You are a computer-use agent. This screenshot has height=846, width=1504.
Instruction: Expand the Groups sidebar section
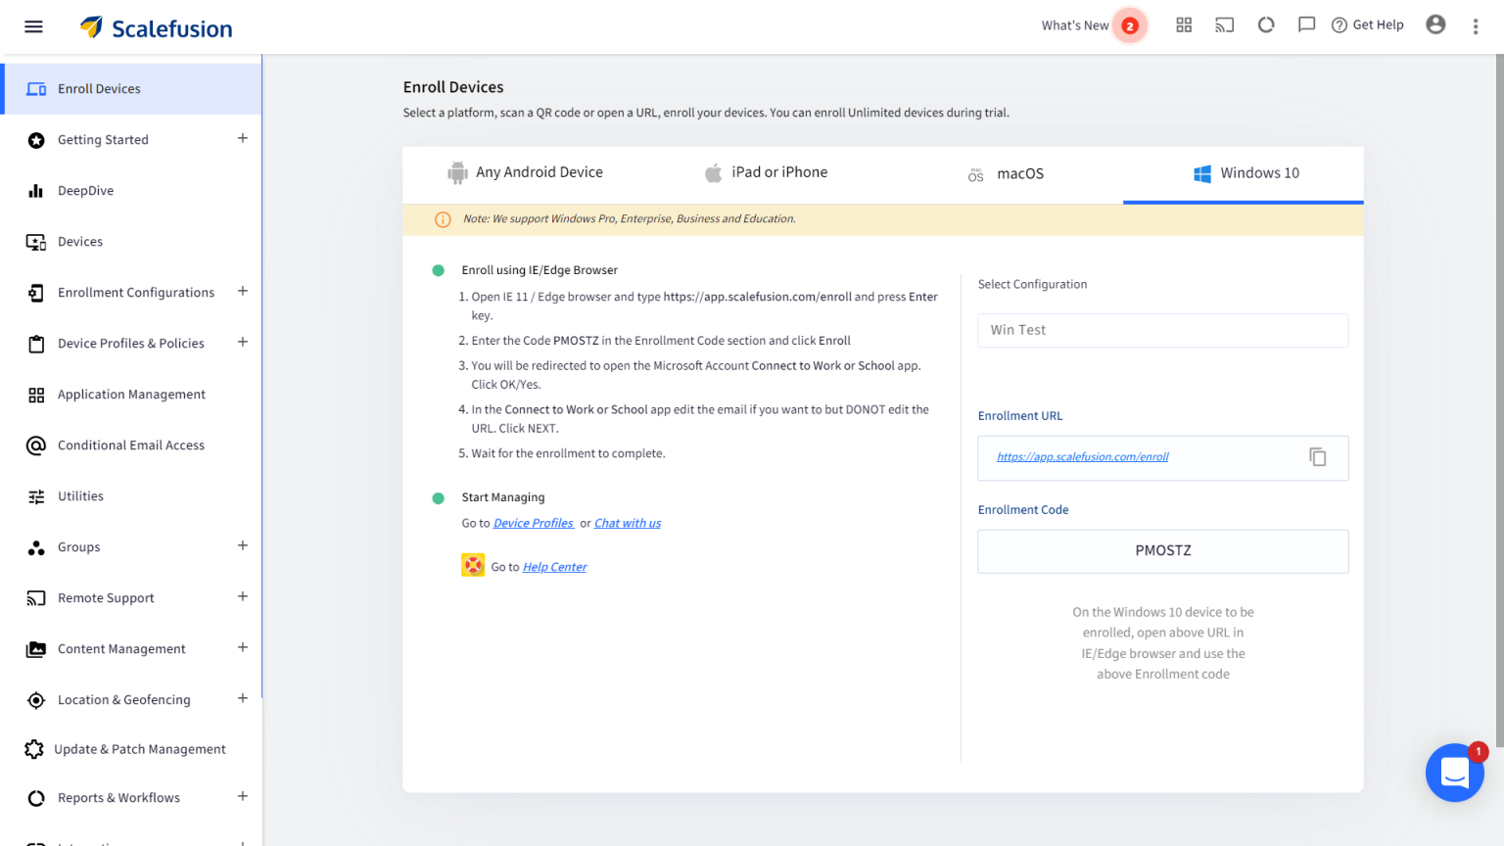(242, 546)
